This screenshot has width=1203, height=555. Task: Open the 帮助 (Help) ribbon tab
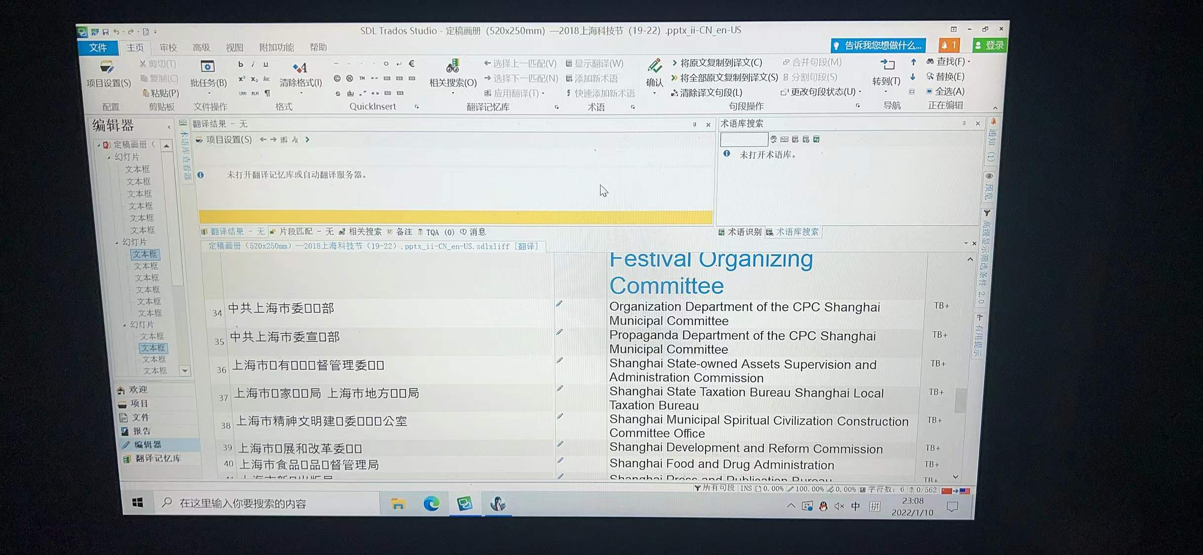point(318,47)
